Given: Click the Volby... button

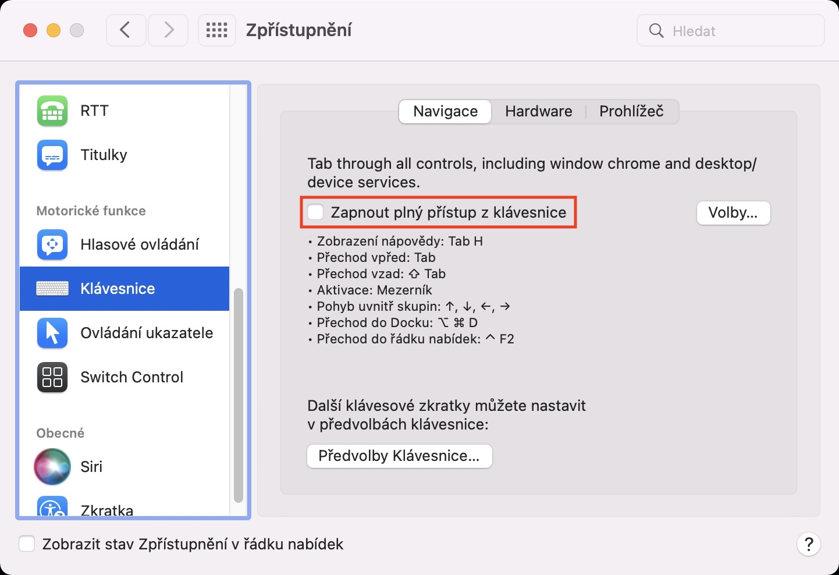Looking at the screenshot, I should pos(733,213).
